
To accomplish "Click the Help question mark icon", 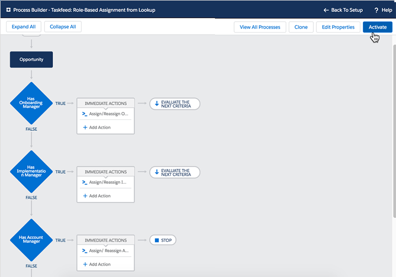I will pyautogui.click(x=376, y=10).
